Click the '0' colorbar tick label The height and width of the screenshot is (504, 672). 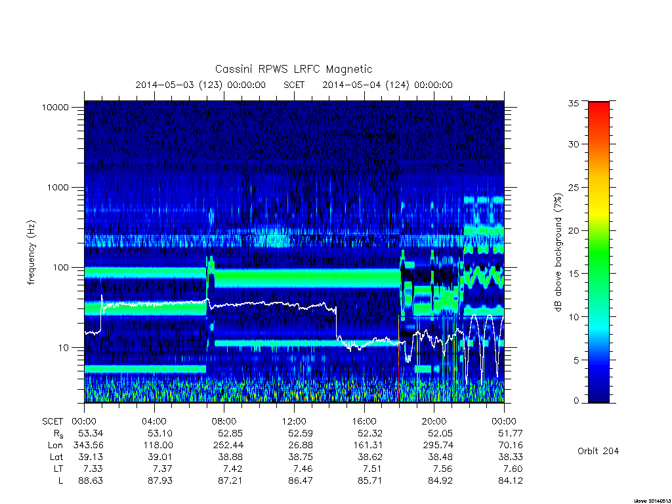tap(576, 401)
